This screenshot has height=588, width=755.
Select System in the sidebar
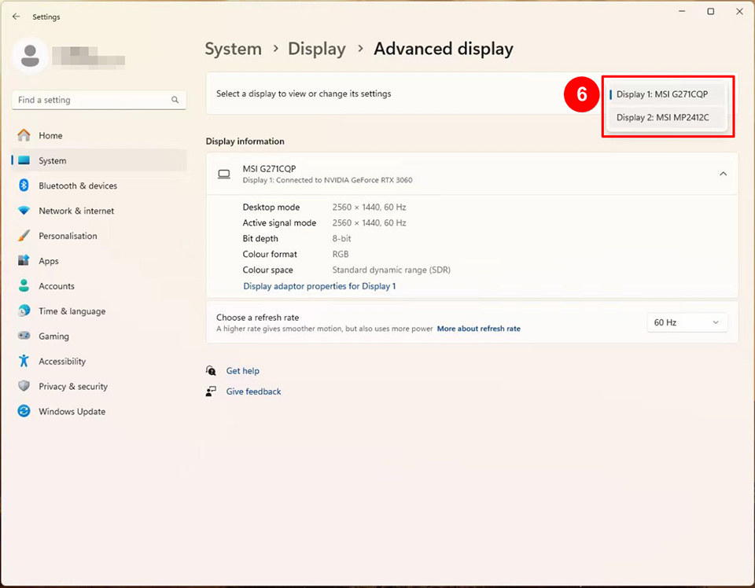(99, 160)
